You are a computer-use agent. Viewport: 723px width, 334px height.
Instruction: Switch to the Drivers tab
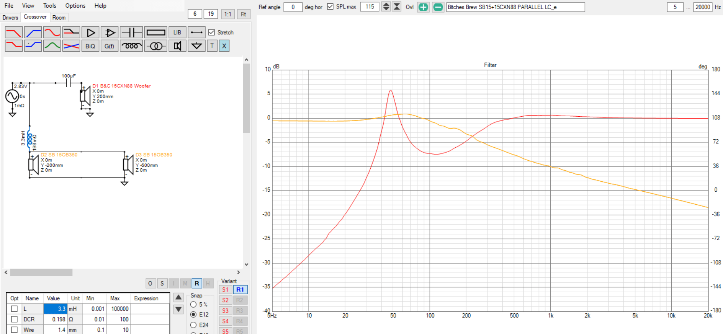10,18
